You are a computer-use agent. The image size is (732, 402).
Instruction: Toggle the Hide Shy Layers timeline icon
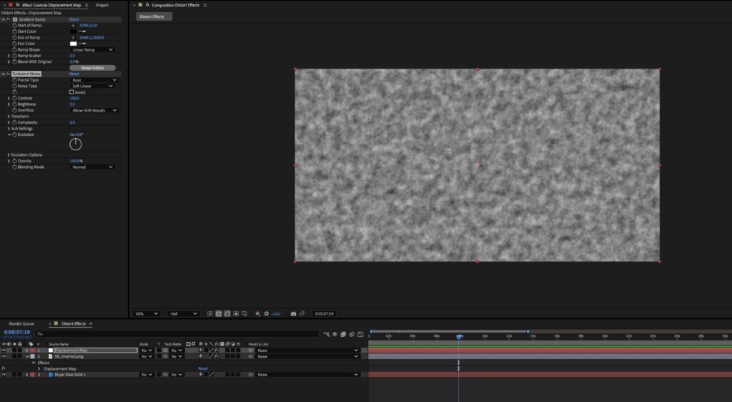point(335,334)
